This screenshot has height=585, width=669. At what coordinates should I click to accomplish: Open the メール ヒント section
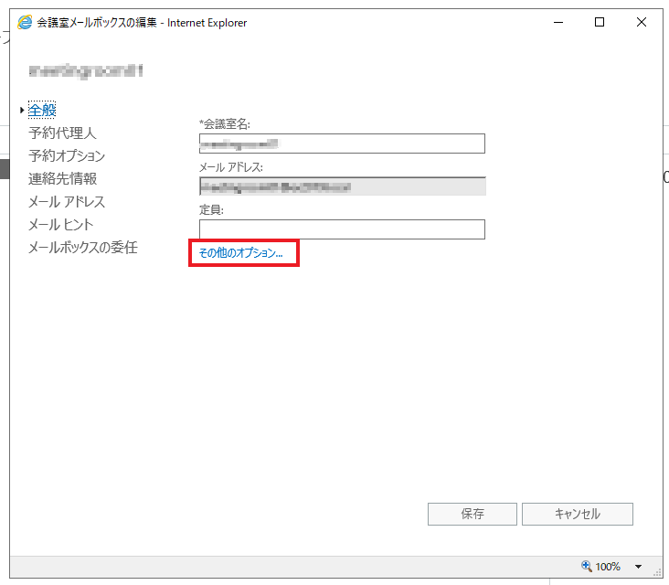click(61, 225)
